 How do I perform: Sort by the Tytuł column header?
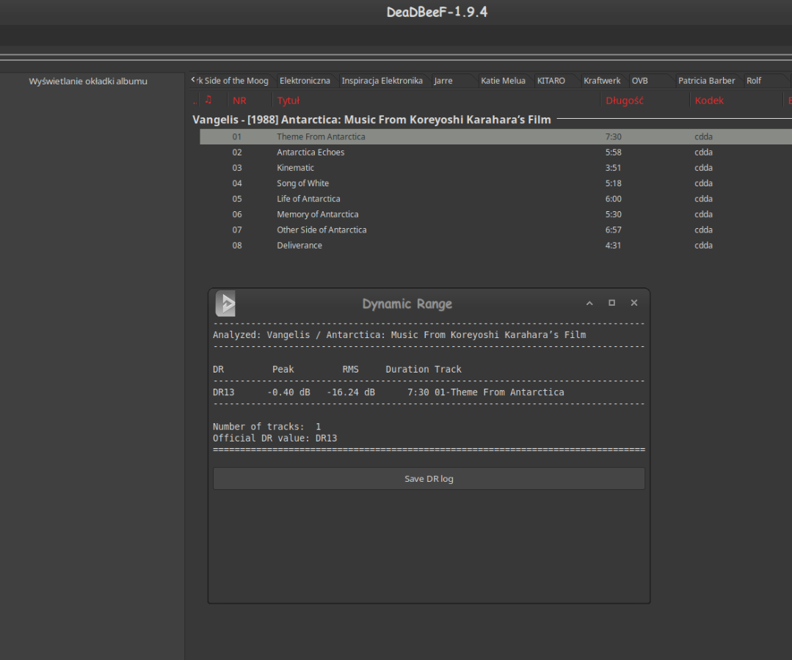point(288,100)
